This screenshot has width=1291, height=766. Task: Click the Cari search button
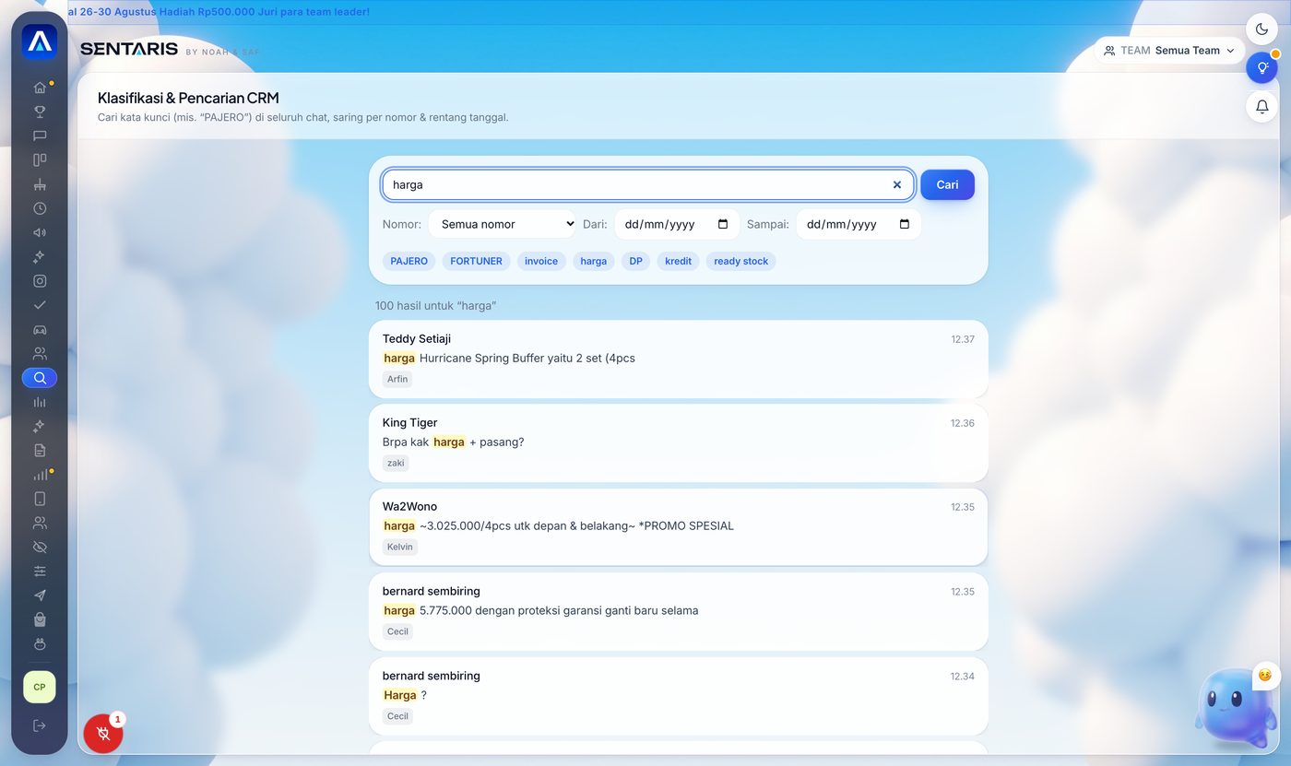[947, 184]
